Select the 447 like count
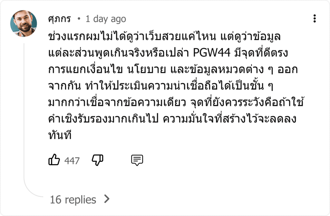The width and height of the screenshot is (330, 216). (x=72, y=161)
